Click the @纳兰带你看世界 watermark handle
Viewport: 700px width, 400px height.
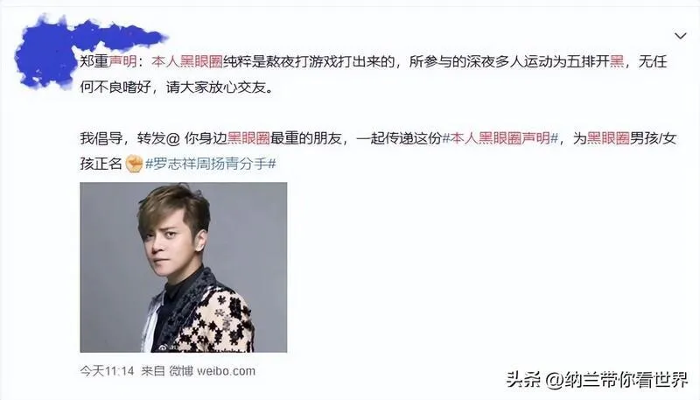[x=618, y=380]
